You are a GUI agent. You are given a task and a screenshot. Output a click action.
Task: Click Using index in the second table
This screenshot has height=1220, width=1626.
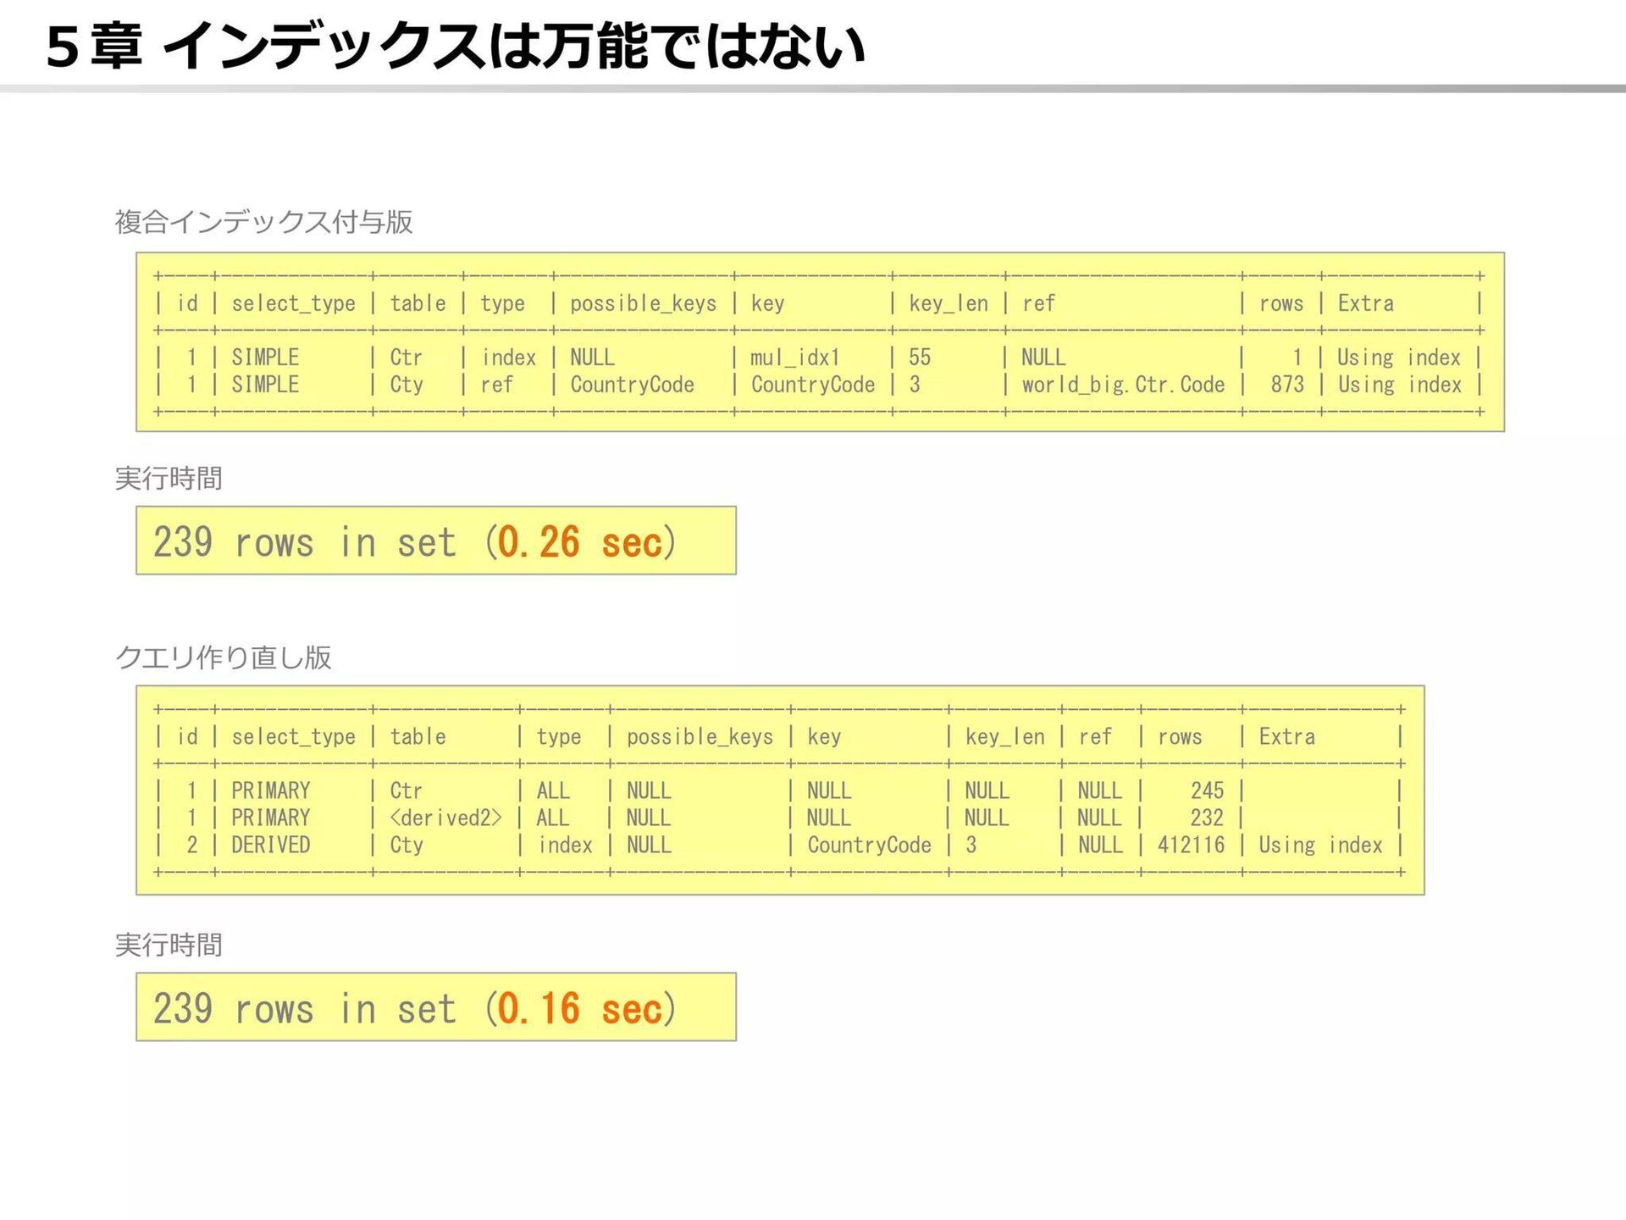[1319, 845]
